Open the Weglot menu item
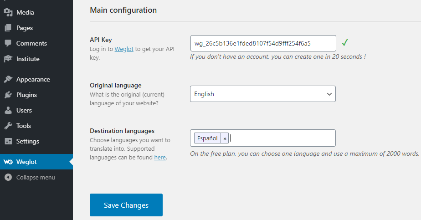Image resolution: width=421 pixels, height=220 pixels. (x=26, y=162)
